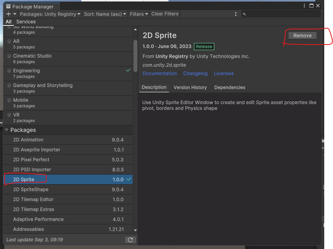Click the search magnifier icon
The height and width of the screenshot is (249, 333).
(244, 14)
